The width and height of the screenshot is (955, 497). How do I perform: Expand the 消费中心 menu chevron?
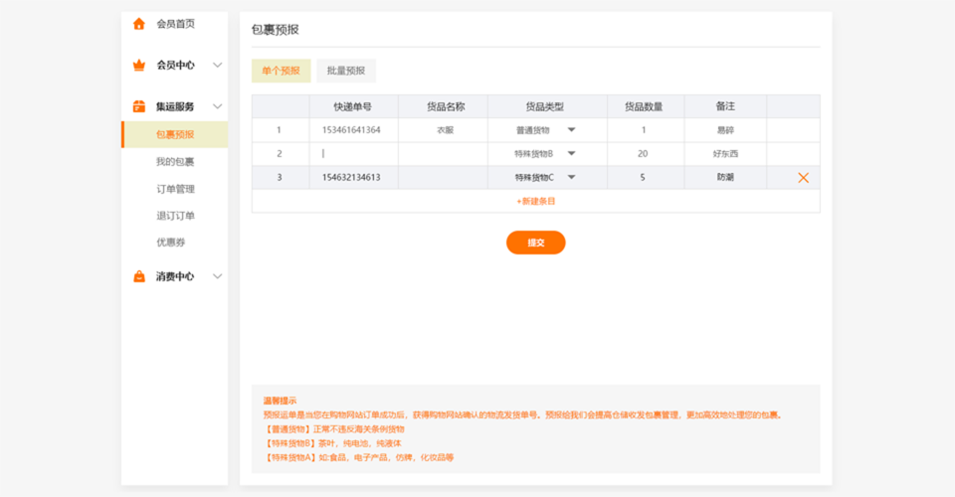(218, 276)
